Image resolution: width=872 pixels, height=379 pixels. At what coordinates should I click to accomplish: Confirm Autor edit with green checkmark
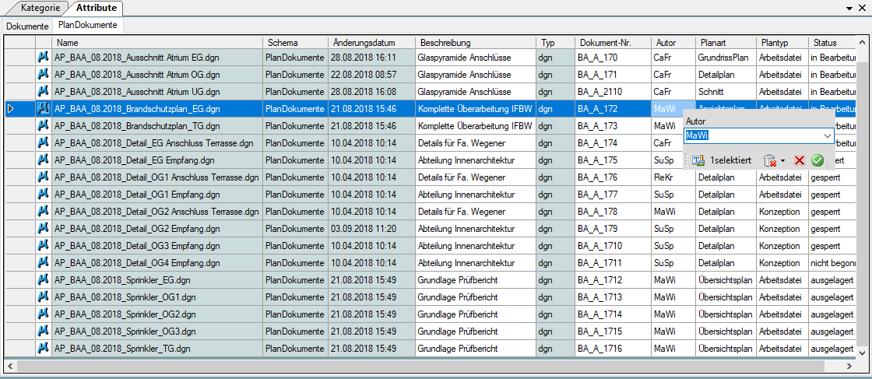(x=817, y=160)
